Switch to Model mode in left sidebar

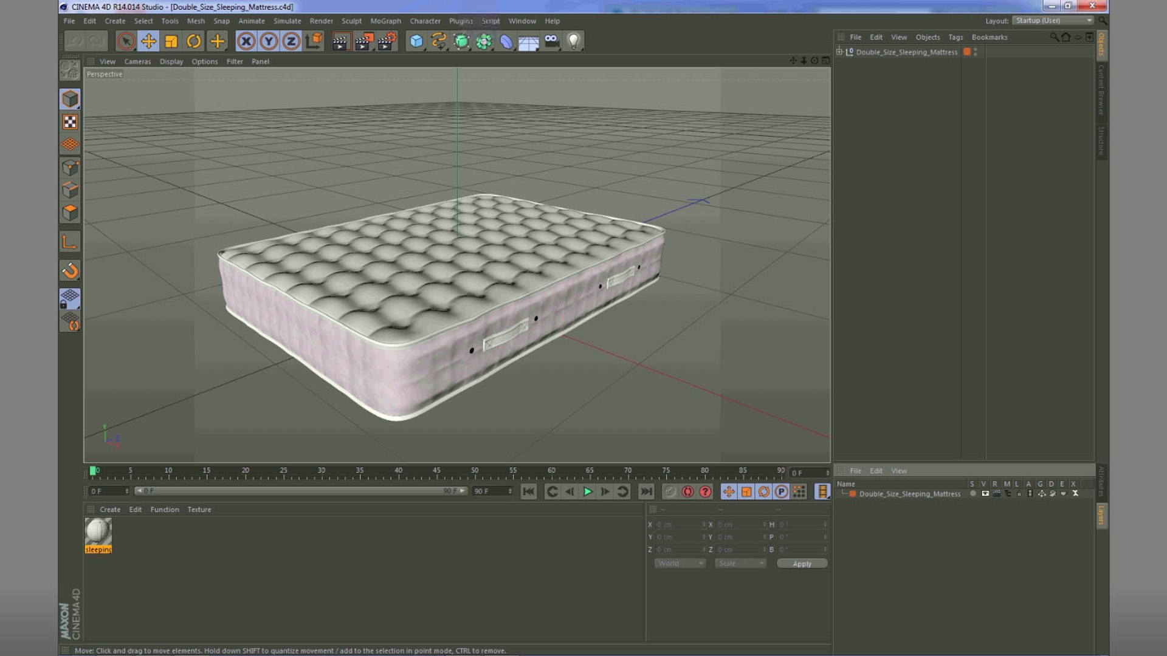(x=70, y=99)
